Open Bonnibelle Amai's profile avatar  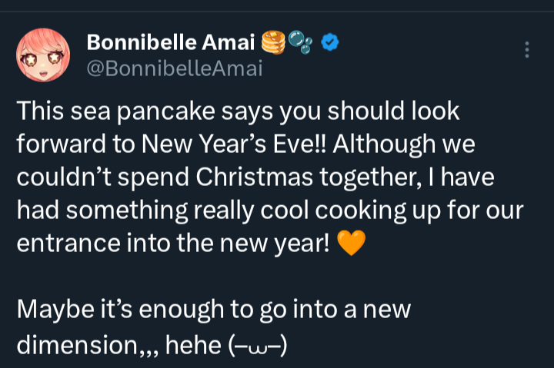tap(43, 55)
